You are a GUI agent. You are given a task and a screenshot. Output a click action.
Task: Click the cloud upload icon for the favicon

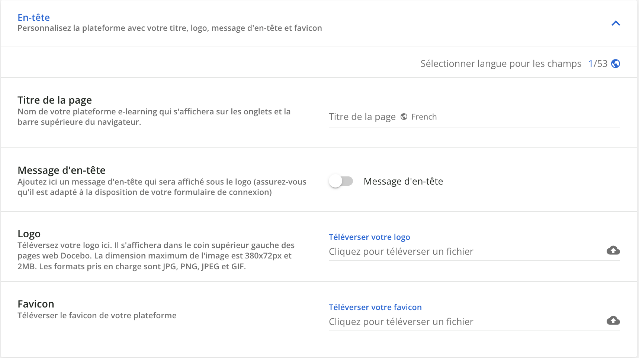click(613, 320)
